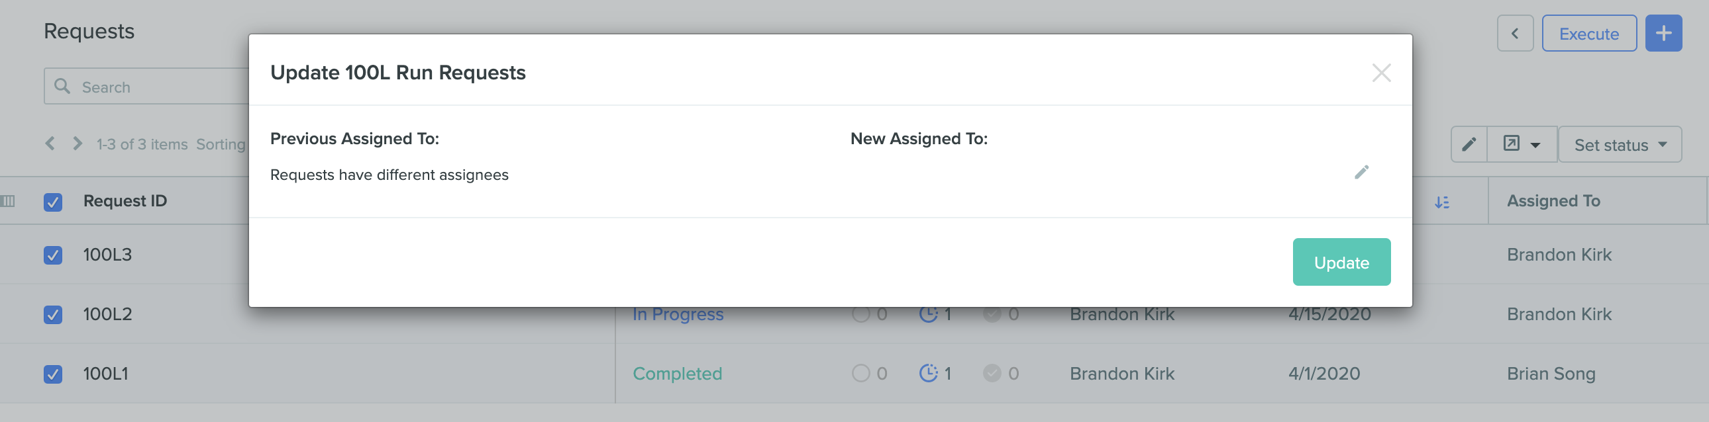The image size is (1709, 422).
Task: Click the Execute button
Action: pos(1589,33)
